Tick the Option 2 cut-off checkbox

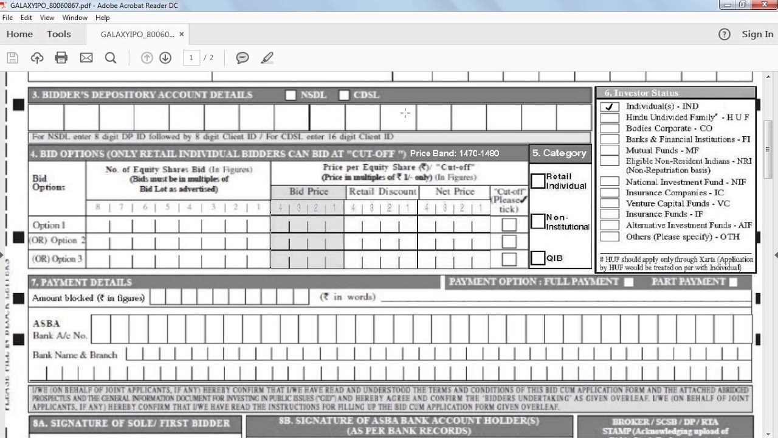(x=509, y=242)
